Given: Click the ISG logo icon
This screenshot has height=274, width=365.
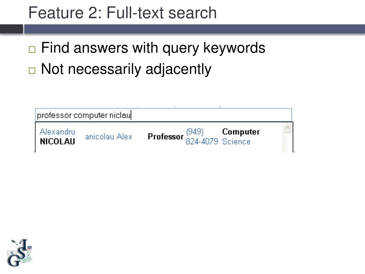Looking at the screenshot, I should (20, 253).
